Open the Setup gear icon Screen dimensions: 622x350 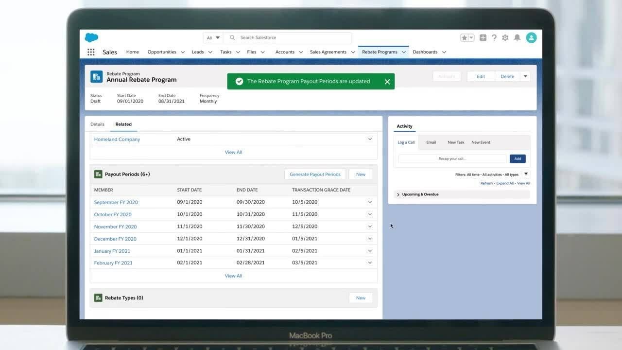pos(505,37)
